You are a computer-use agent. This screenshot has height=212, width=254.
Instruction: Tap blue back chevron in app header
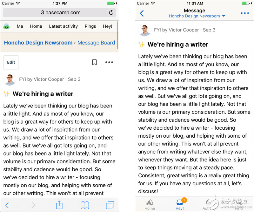tap(142, 13)
